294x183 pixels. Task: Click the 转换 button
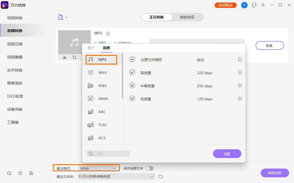(269, 46)
